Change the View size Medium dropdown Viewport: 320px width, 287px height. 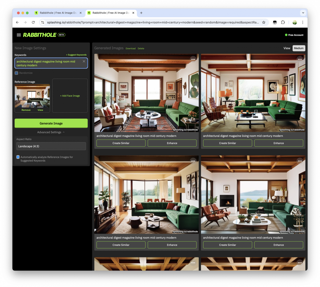299,48
